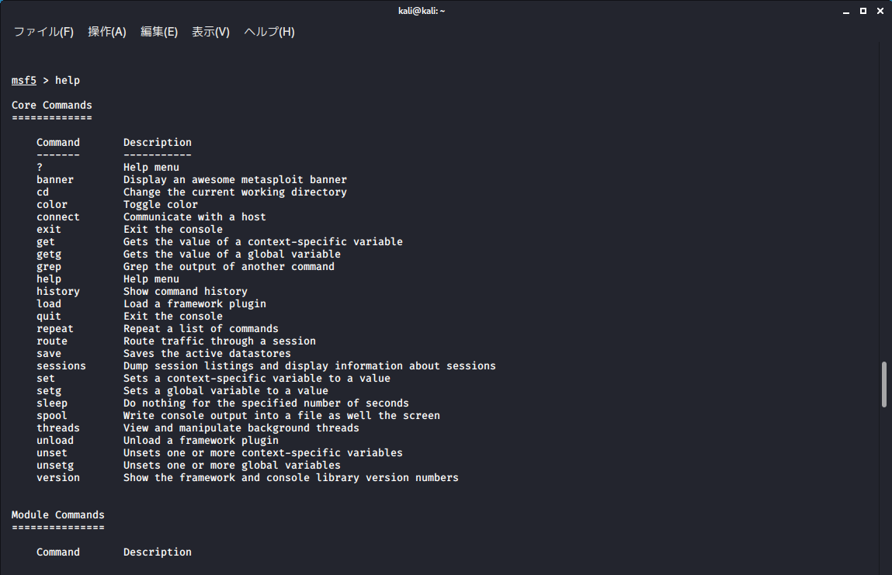Click the 'grep' command name
892x575 pixels.
click(x=49, y=267)
